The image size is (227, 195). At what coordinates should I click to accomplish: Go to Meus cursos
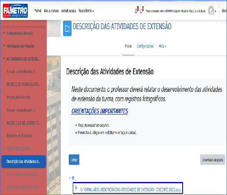51,11
